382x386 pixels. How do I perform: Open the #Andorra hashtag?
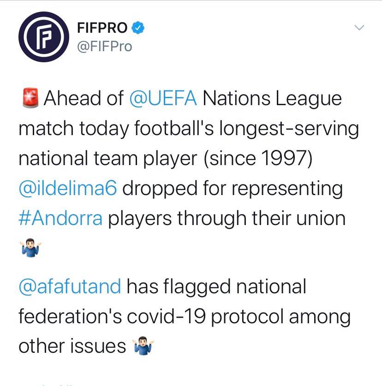click(60, 218)
